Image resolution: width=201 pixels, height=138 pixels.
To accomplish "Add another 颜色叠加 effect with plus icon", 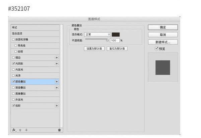I will (57, 82).
